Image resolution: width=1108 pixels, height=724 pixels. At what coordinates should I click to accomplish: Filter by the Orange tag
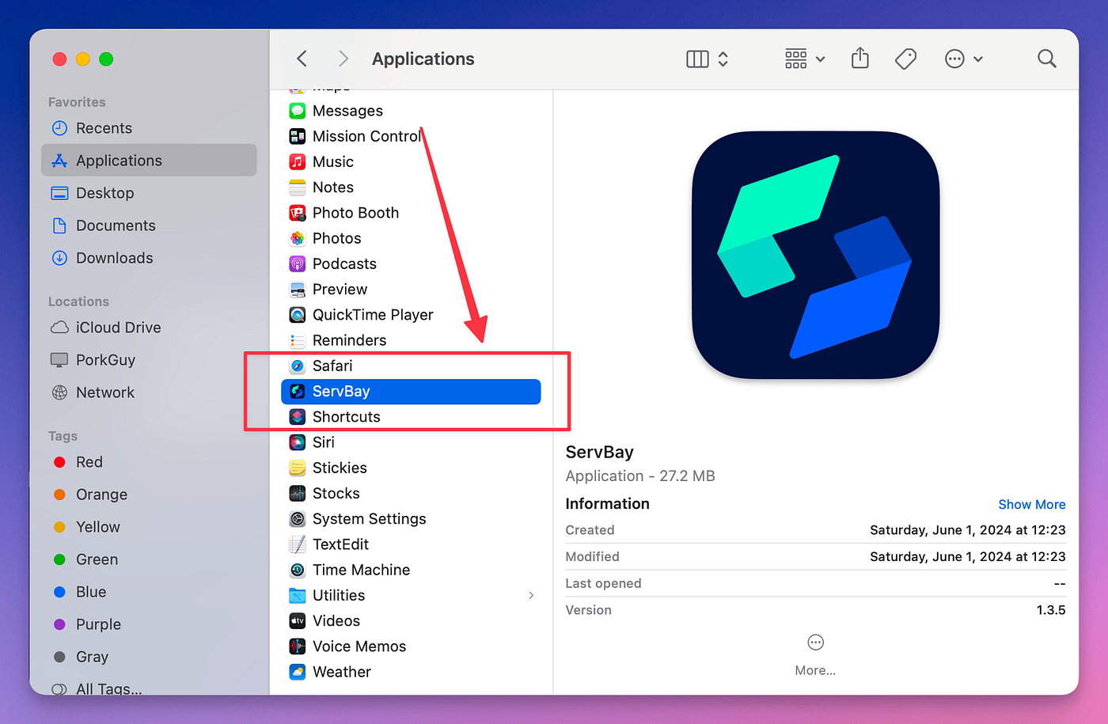(x=149, y=495)
